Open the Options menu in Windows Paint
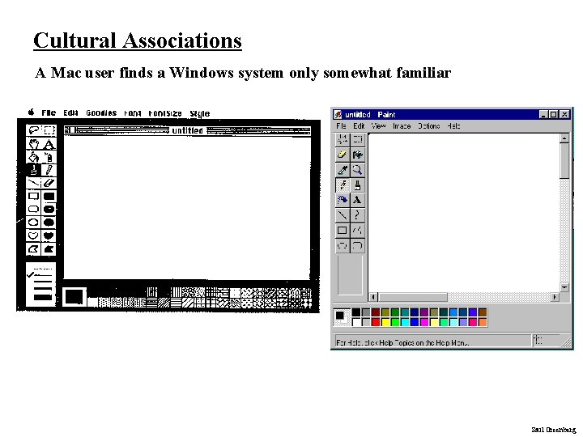The image size is (583, 437). (x=428, y=126)
